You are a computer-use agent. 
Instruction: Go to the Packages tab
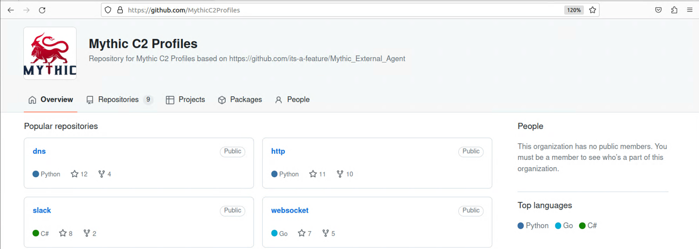coord(240,100)
